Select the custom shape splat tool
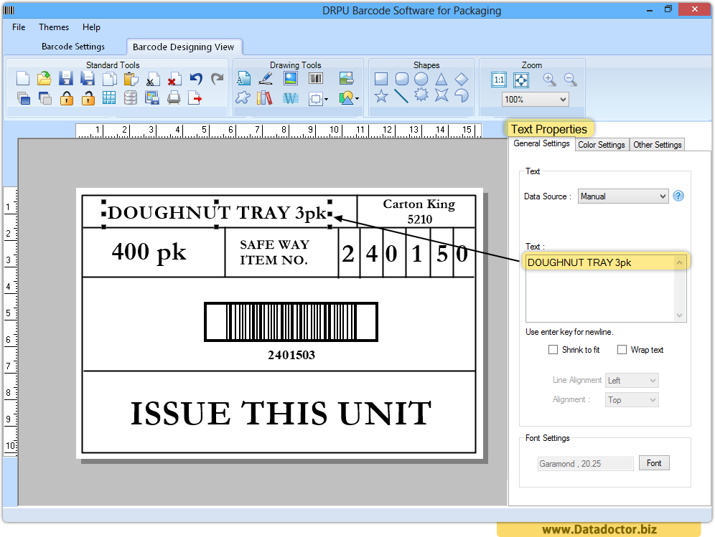 (243, 98)
